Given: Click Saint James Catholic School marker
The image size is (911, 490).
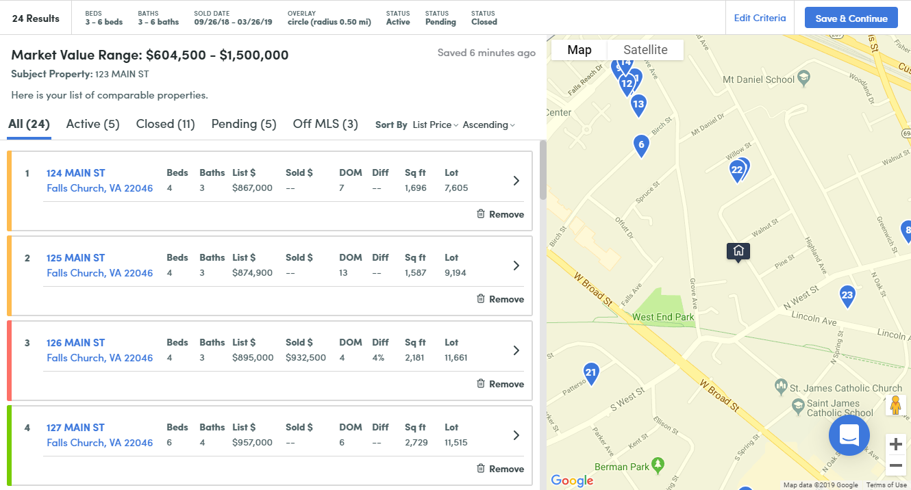Looking at the screenshot, I should tap(797, 407).
